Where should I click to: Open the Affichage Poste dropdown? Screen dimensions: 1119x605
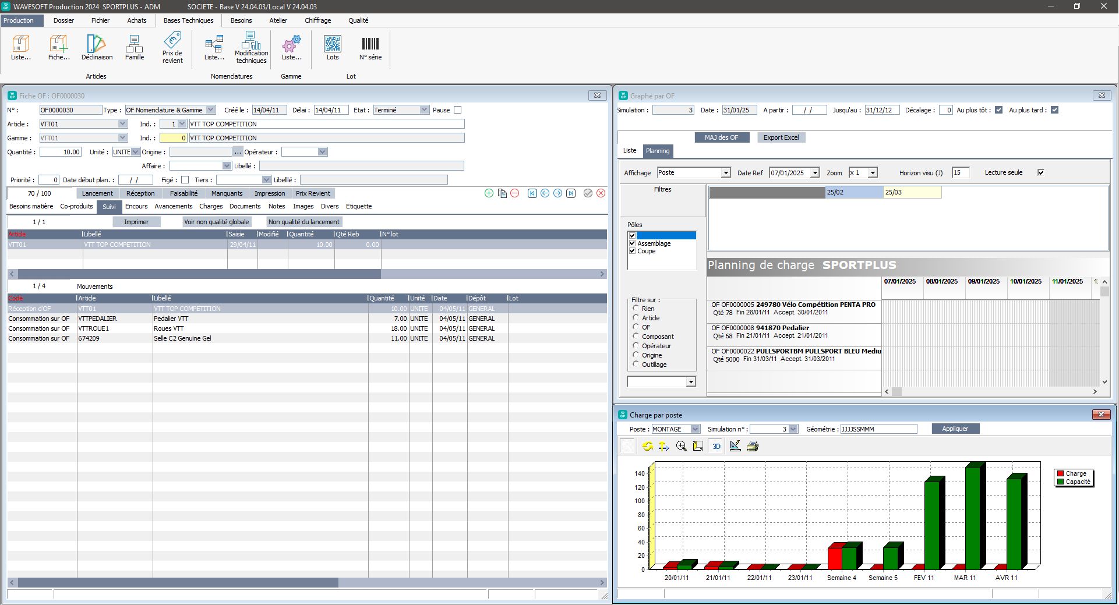point(726,173)
